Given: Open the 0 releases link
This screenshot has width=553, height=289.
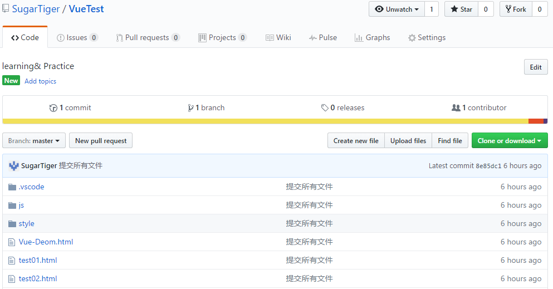Looking at the screenshot, I should pos(343,108).
